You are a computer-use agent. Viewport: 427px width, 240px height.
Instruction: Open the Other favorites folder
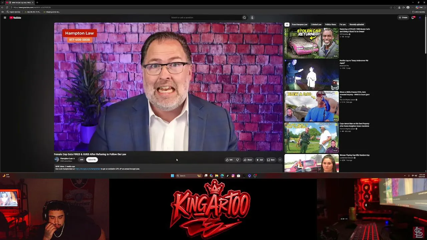tap(418, 12)
